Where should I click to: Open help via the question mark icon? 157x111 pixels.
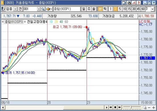pyautogui.click(x=138, y=3)
